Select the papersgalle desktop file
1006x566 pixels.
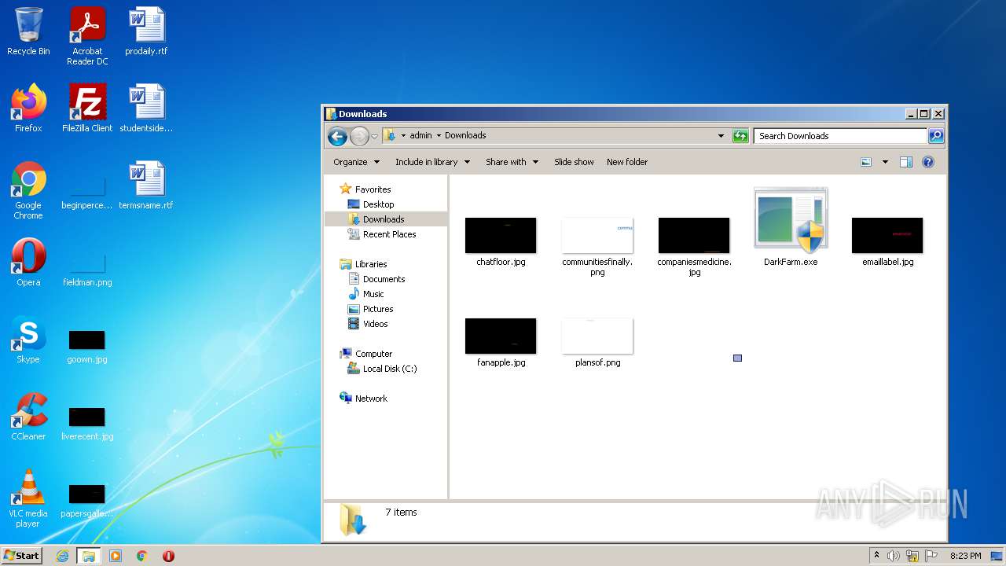coord(87,501)
